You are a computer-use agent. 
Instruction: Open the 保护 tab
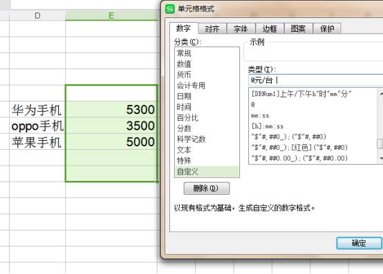pyautogui.click(x=327, y=29)
